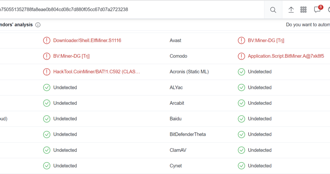Click red alert icon in Avast row

coord(241,40)
